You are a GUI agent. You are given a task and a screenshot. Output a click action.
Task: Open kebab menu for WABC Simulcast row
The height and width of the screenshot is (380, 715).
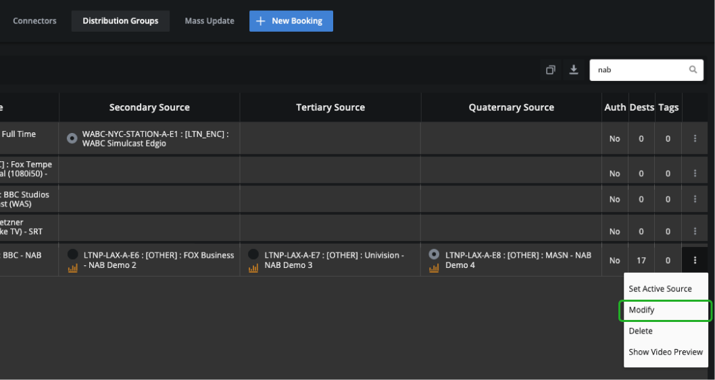(695, 138)
